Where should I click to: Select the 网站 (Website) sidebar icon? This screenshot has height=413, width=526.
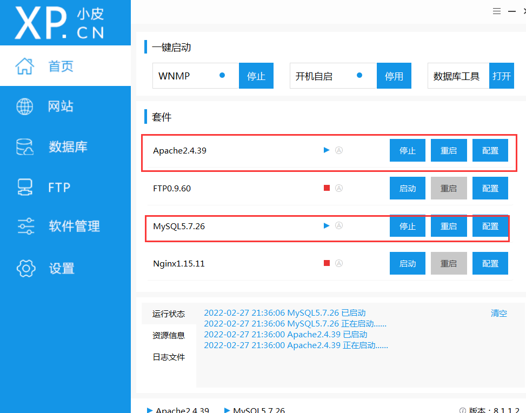tap(24, 106)
